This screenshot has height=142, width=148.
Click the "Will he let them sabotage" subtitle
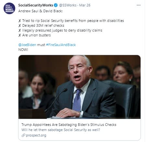tap(61, 130)
